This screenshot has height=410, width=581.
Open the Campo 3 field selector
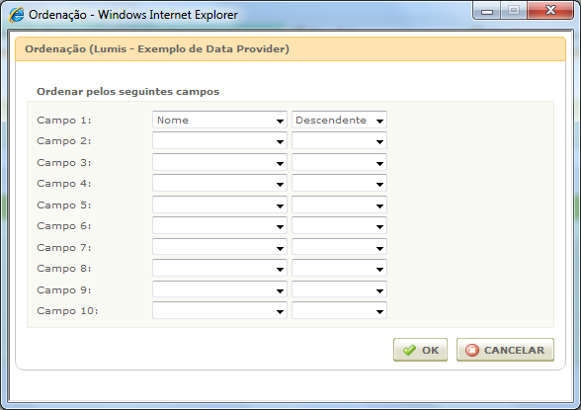tap(219, 162)
